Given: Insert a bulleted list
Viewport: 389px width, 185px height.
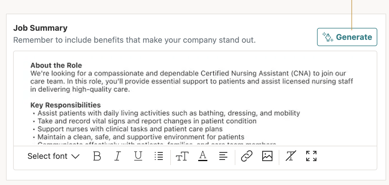Looking at the screenshot, I should point(159,156).
